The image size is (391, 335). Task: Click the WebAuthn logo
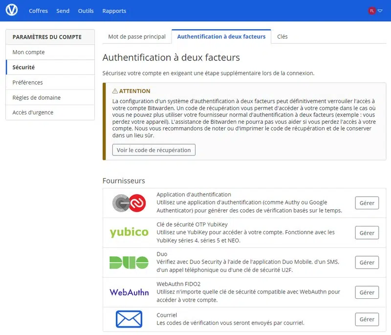pos(129,292)
